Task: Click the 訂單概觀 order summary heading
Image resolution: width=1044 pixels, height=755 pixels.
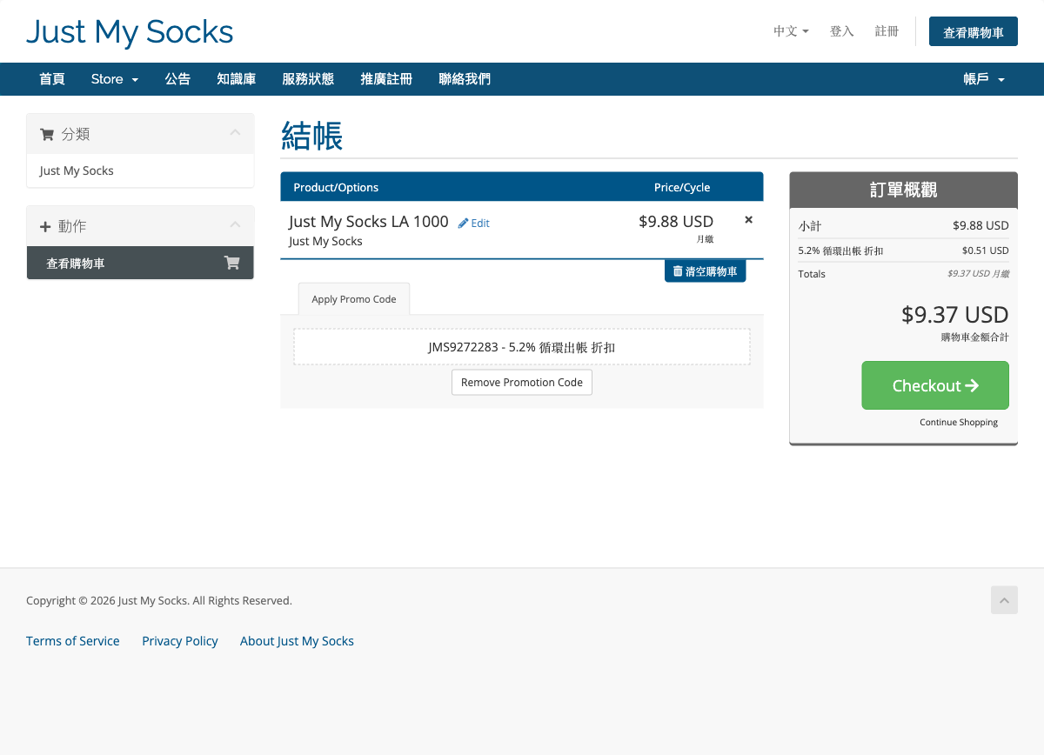Action: (x=904, y=190)
